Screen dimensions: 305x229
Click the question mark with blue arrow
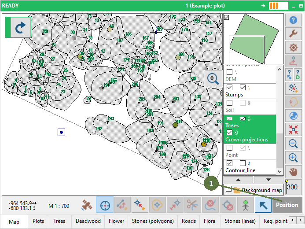tap(290, 75)
